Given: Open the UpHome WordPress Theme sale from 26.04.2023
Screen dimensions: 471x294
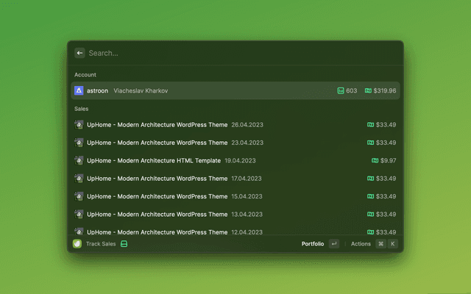Looking at the screenshot, I should pos(235,125).
